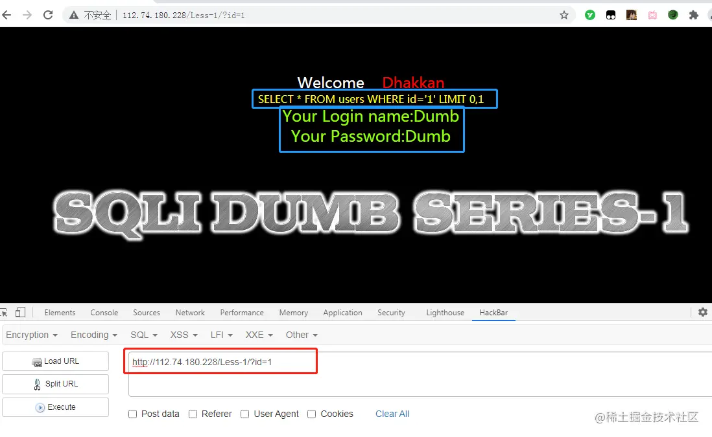Switch to the Sources tab
Screen dimensions: 712x437
146,312
